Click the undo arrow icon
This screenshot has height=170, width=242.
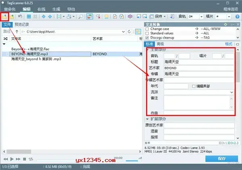click(20, 17)
